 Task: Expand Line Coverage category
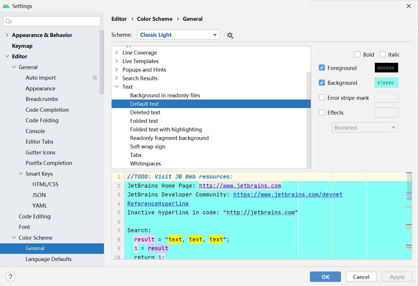point(116,53)
